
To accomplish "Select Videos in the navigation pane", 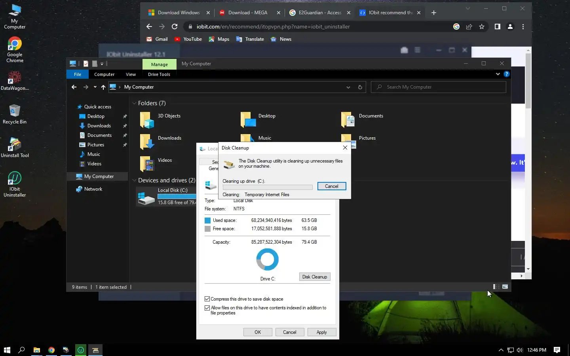I will [94, 164].
